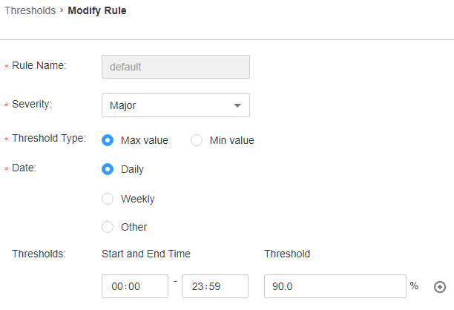454x310 pixels.
Task: Choose the Daily date option
Action: click(x=108, y=169)
